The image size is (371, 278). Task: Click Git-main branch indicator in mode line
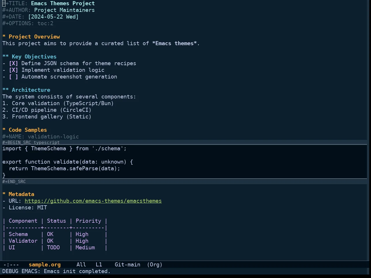[x=128, y=265]
